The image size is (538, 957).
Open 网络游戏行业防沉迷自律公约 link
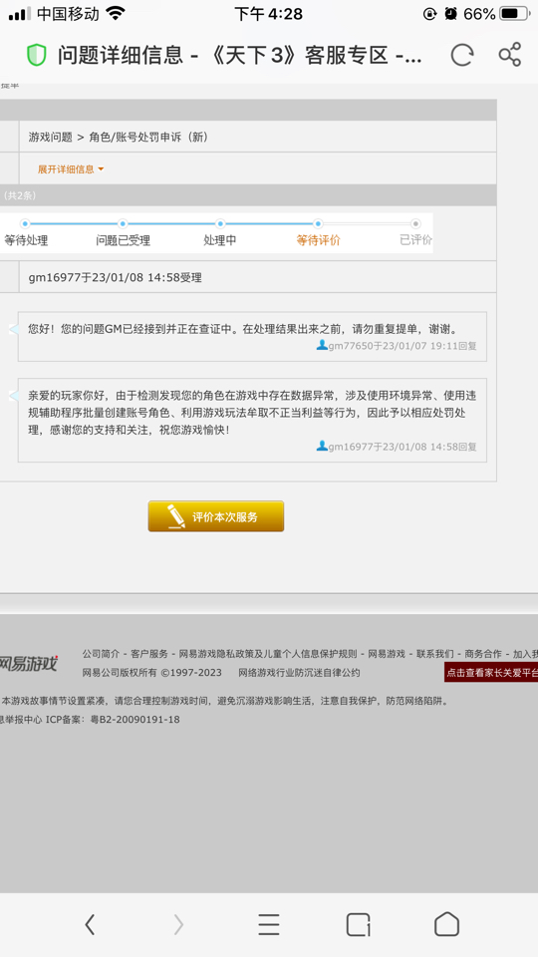[299, 673]
